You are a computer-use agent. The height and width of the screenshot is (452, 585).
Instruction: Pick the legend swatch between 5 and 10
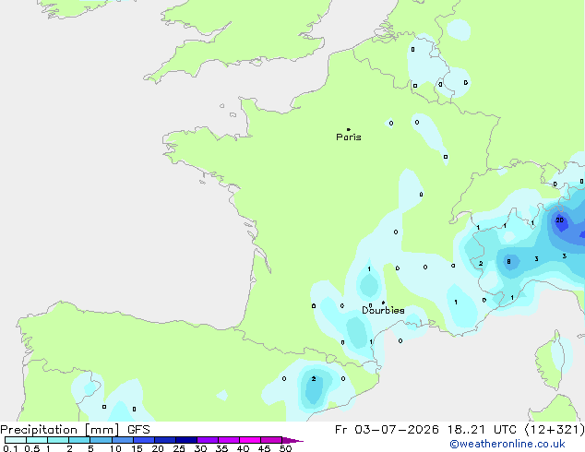101,440
